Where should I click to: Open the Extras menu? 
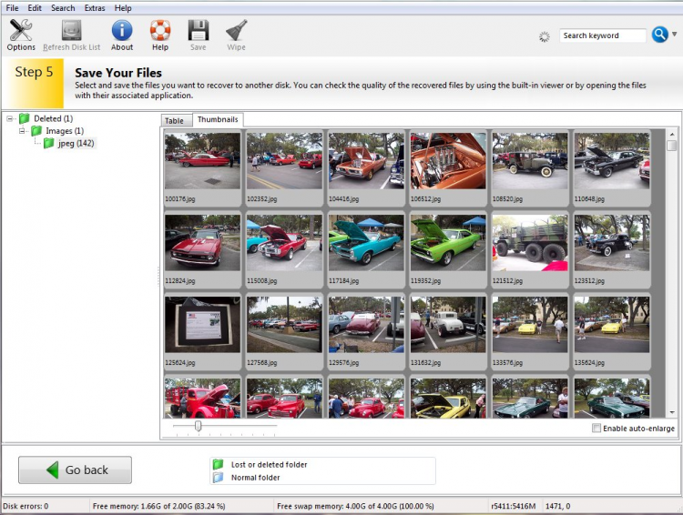(94, 8)
